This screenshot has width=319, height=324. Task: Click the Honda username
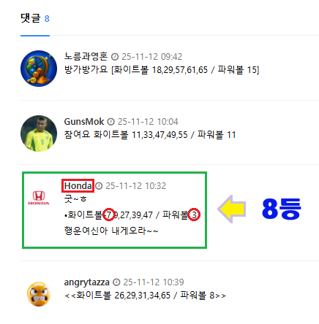tap(78, 186)
